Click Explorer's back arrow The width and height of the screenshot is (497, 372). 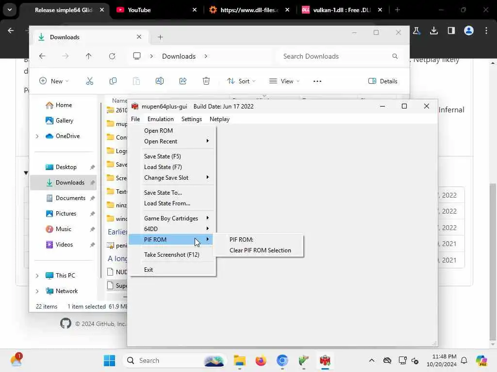[42, 56]
